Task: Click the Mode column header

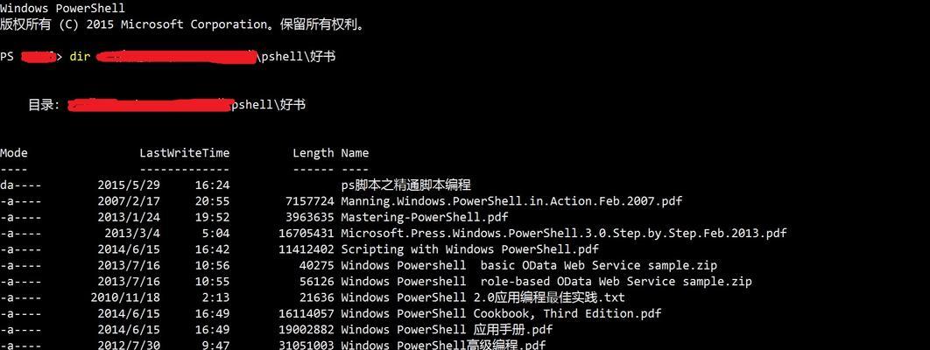Action: pos(14,153)
